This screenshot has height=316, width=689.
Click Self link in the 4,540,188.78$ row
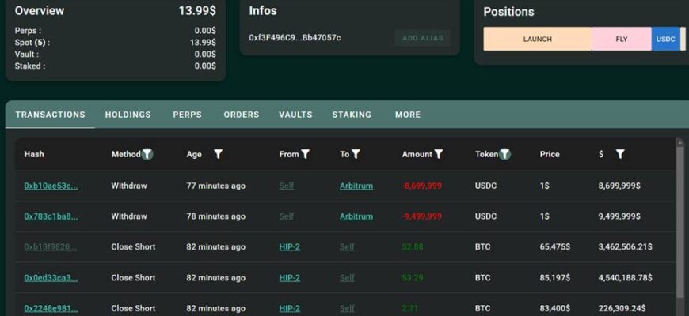(x=347, y=278)
